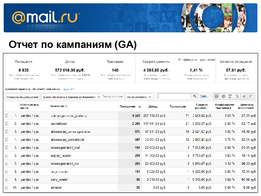The width and height of the screenshot is (261, 196).
Task: Click into the table search field
Action: [174, 96]
